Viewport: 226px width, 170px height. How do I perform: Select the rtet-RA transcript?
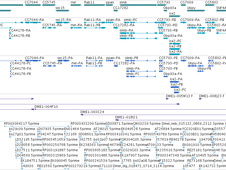coord(76,28)
